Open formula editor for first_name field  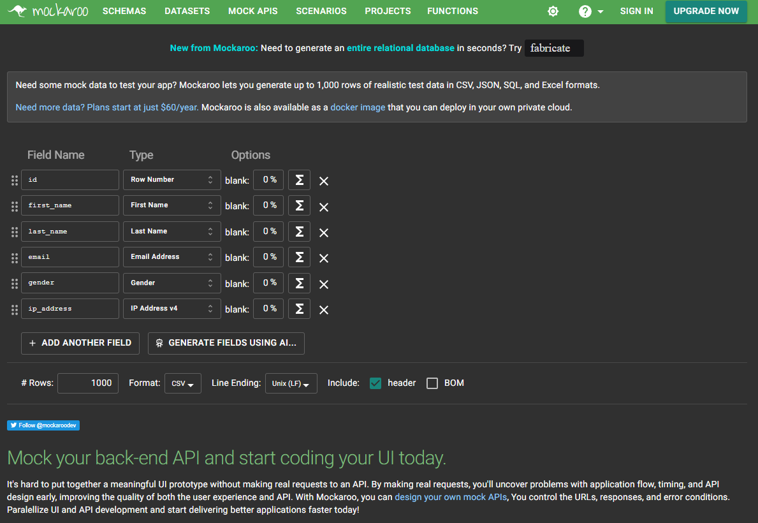(x=299, y=205)
